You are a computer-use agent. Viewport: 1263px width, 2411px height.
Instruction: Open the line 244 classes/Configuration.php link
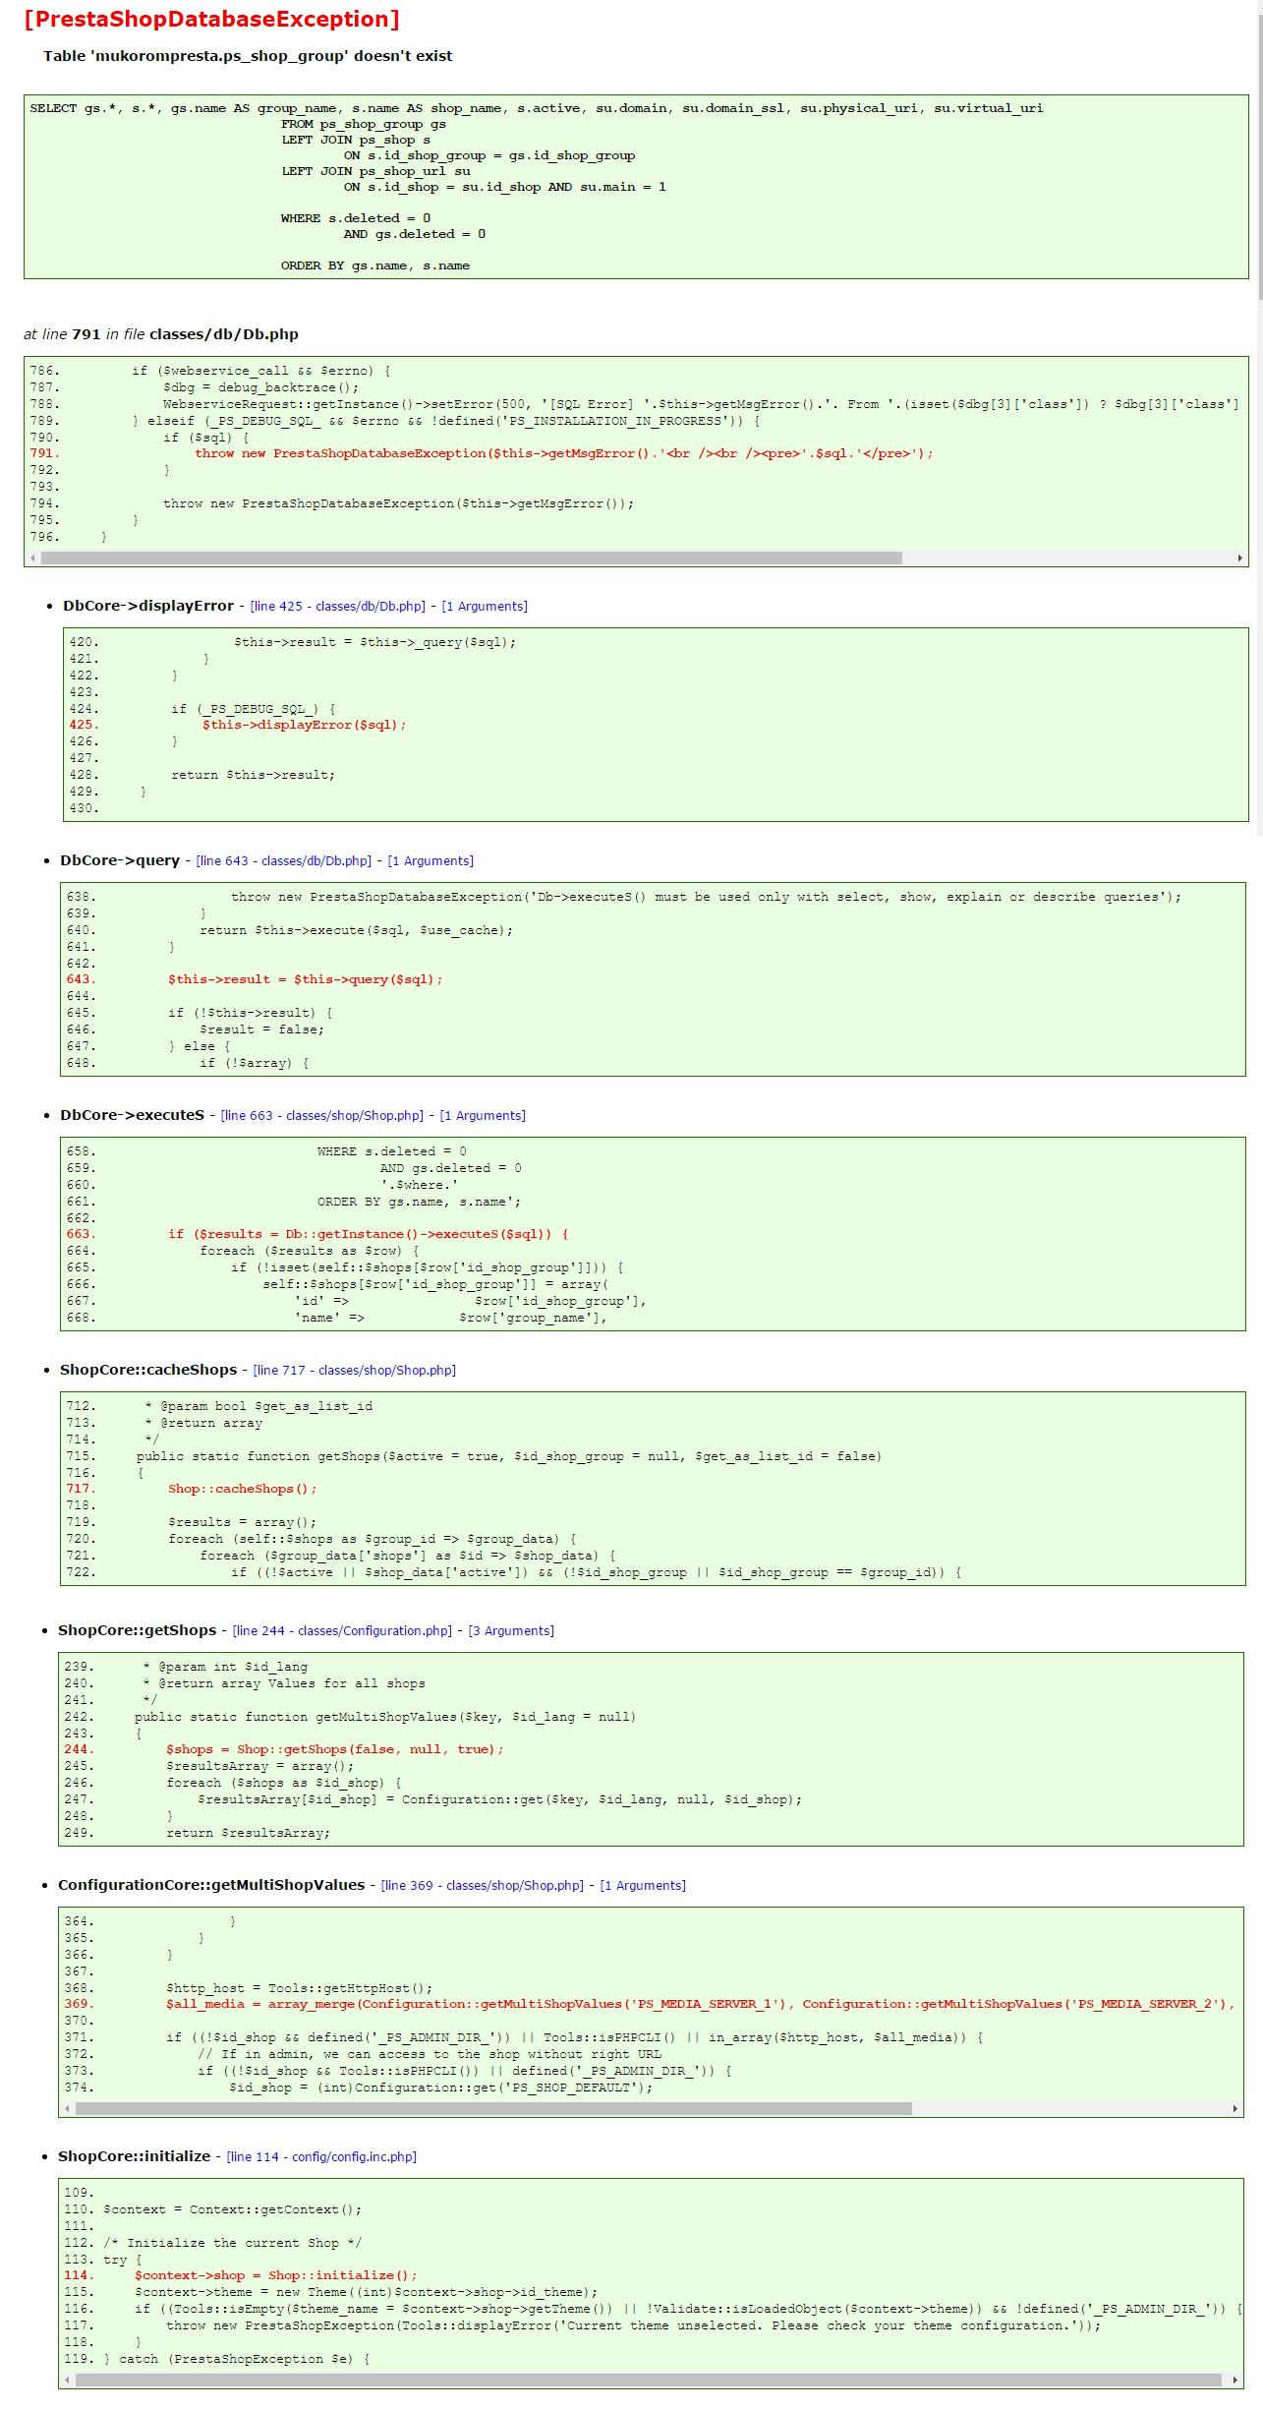(342, 1630)
